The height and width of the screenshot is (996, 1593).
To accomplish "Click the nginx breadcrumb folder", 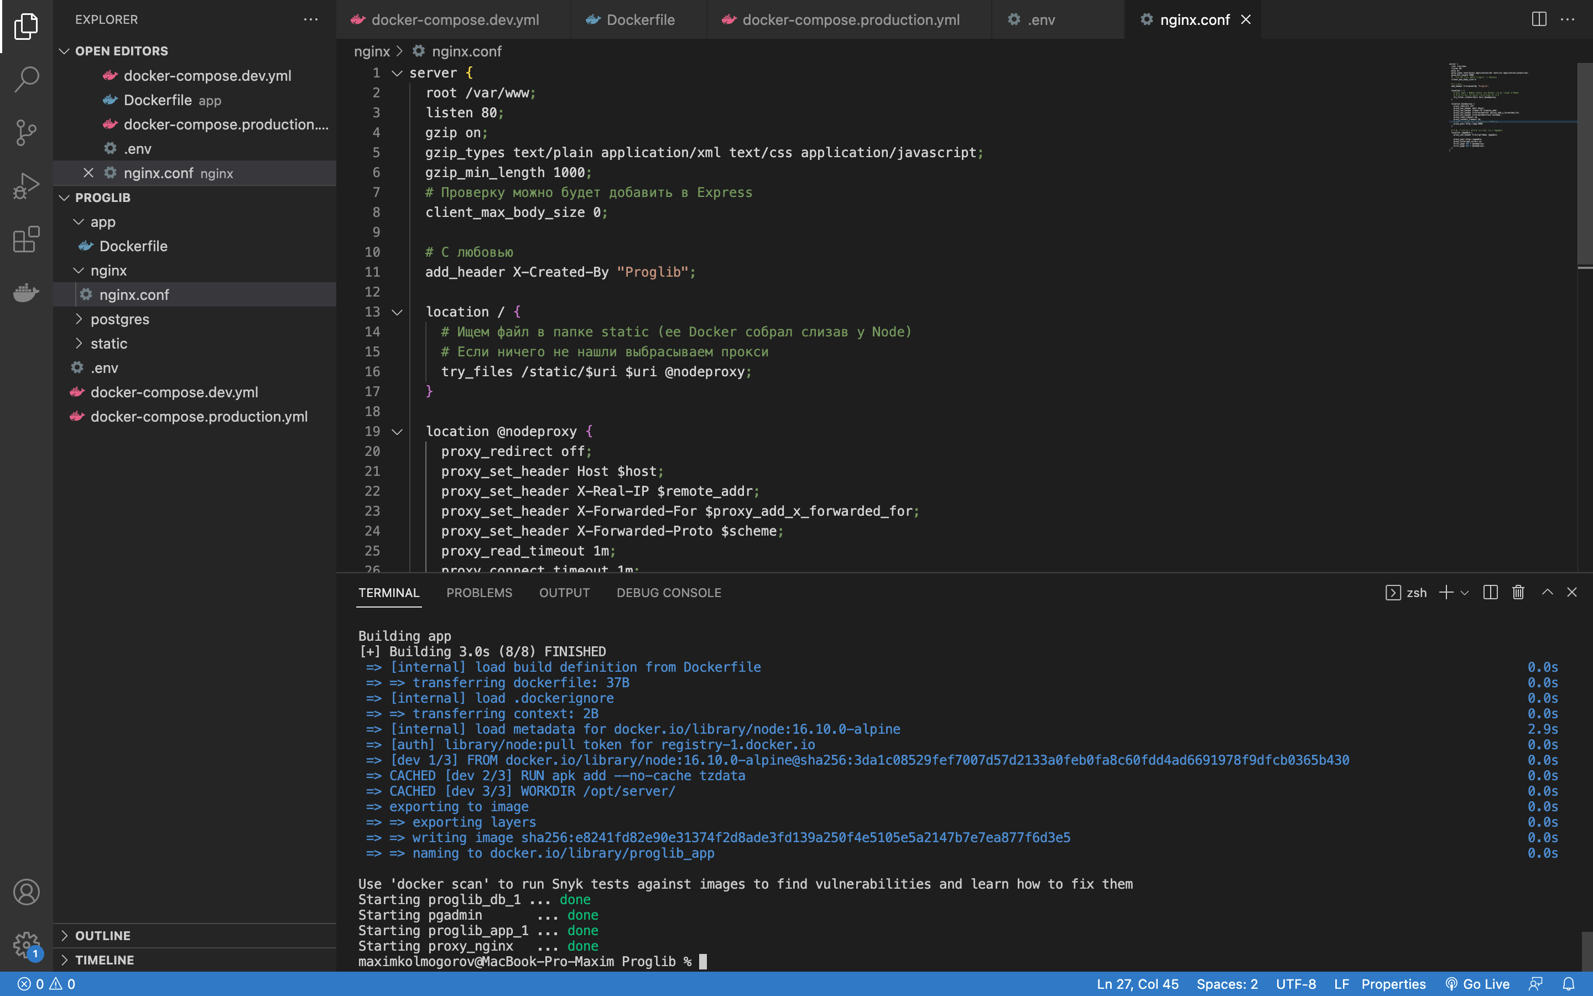I will tap(372, 51).
